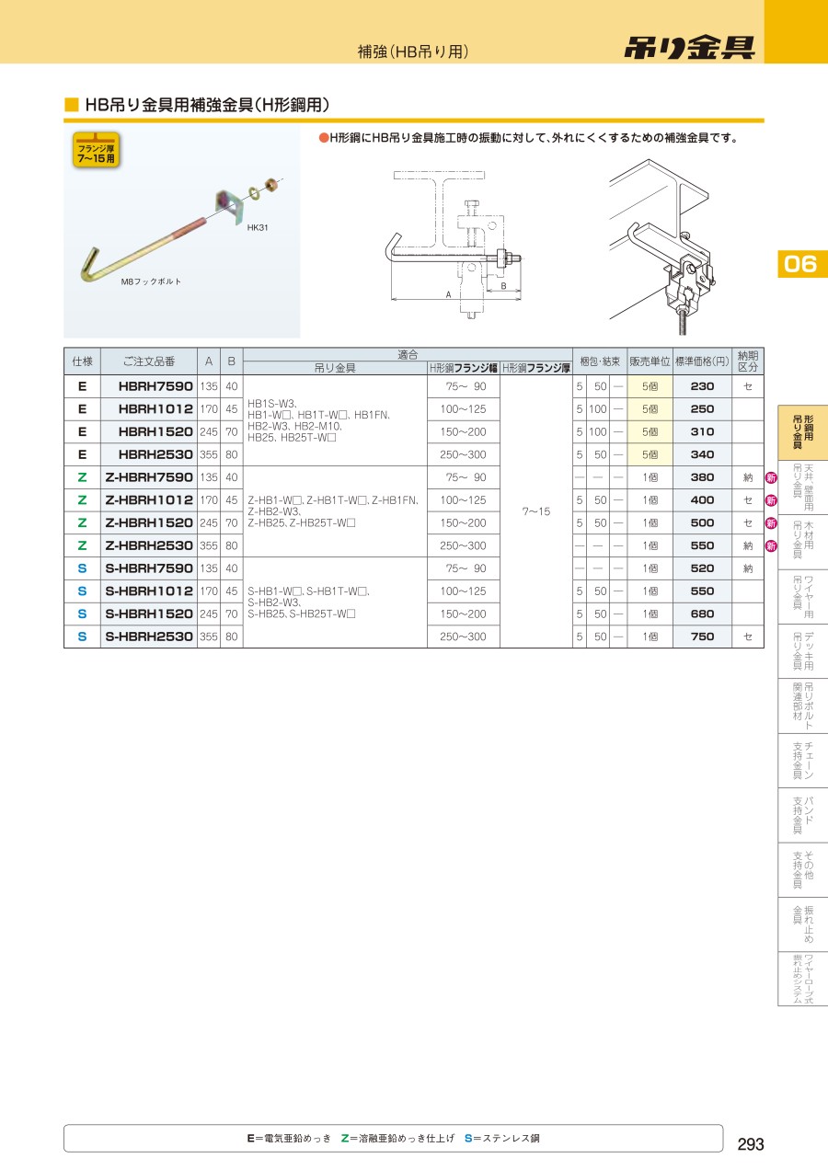828x1170 pixels.
Task: Click the blue S spec mark for S-HBRH7590
Action: (x=82, y=568)
